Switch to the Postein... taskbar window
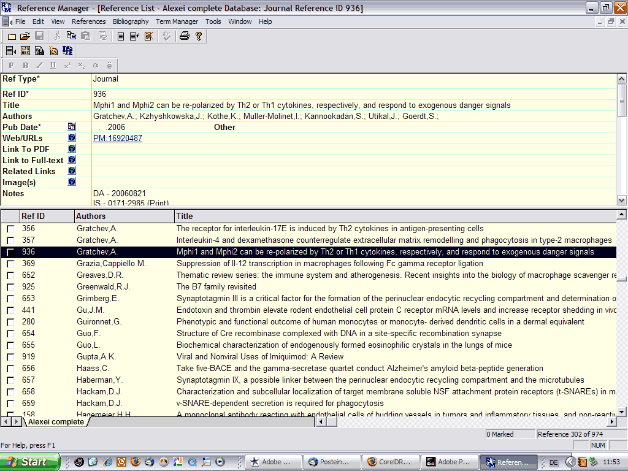 332,462
